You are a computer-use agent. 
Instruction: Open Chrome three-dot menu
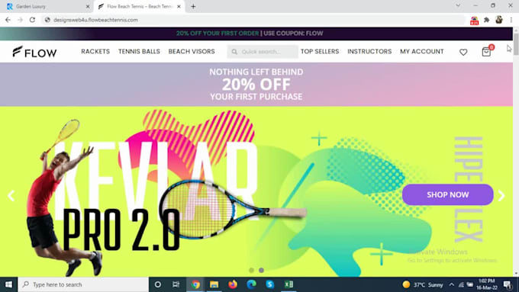pos(511,20)
